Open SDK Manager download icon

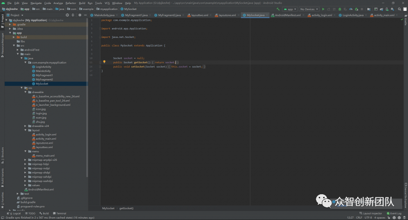pyautogui.click(x=393, y=9)
